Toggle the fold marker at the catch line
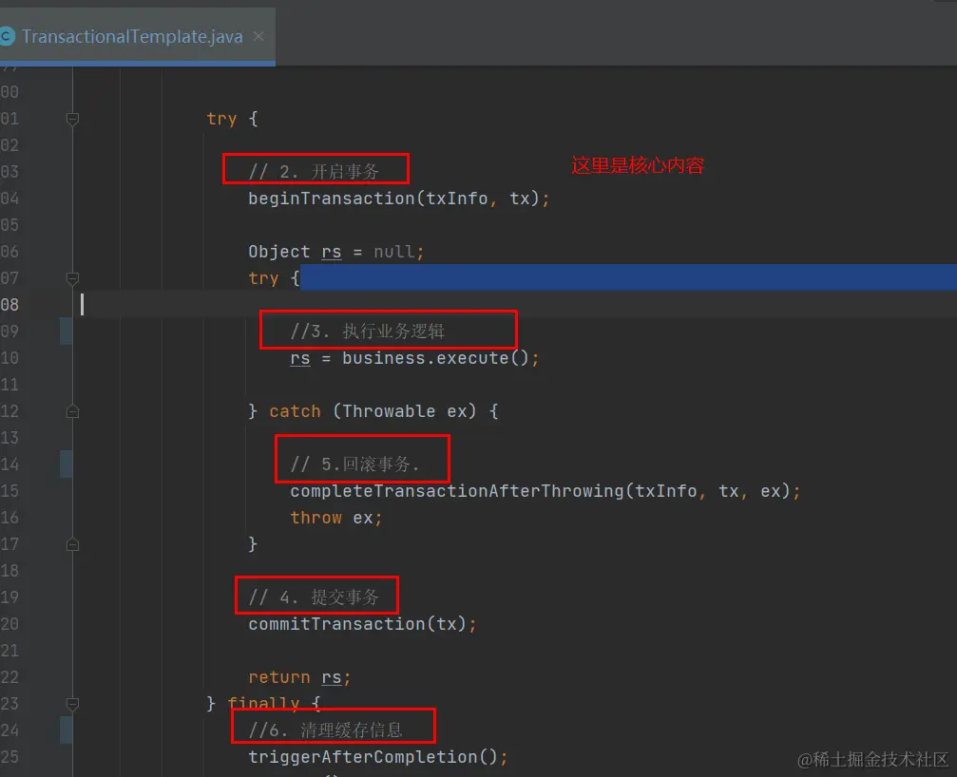This screenshot has width=957, height=777. tap(72, 411)
